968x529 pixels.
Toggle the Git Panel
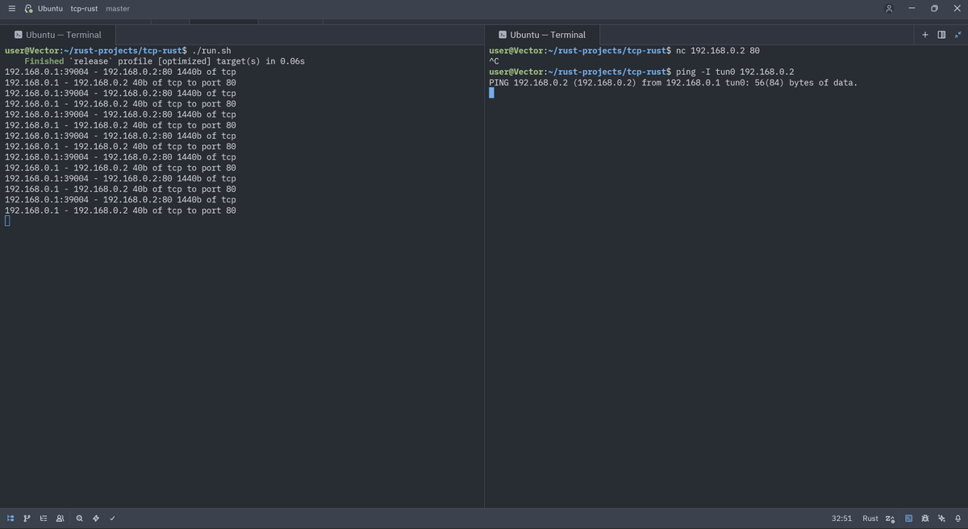pyautogui.click(x=27, y=519)
